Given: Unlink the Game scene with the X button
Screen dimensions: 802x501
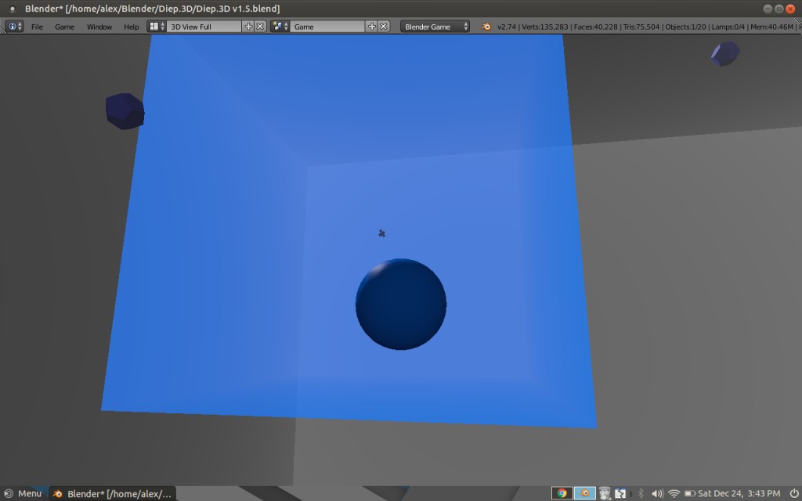Looking at the screenshot, I should [x=383, y=26].
